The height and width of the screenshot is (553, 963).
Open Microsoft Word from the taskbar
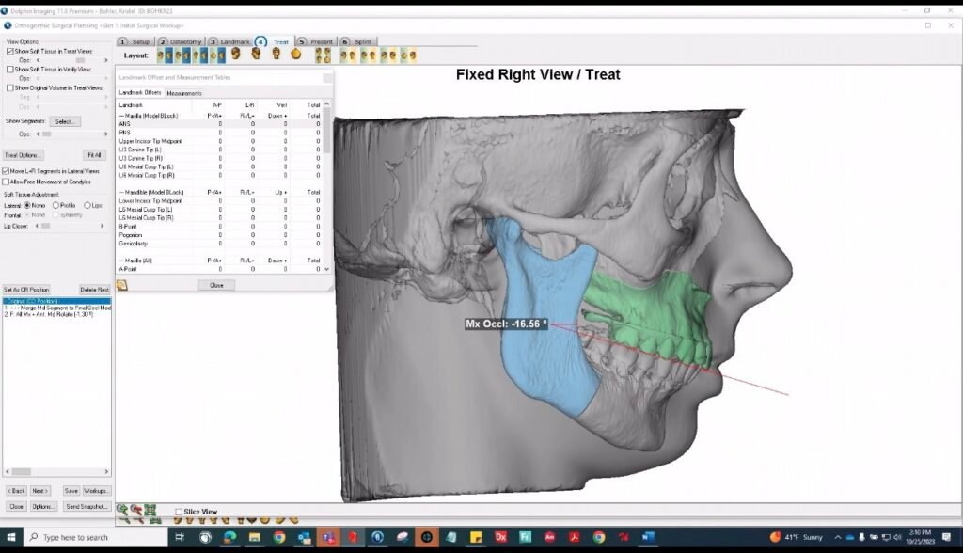(649, 537)
